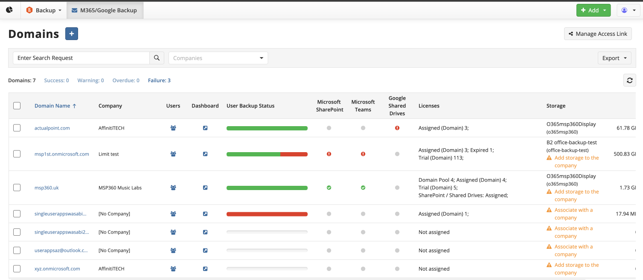
Task: Switch to the M365/Google Backup tab
Action: (105, 9)
